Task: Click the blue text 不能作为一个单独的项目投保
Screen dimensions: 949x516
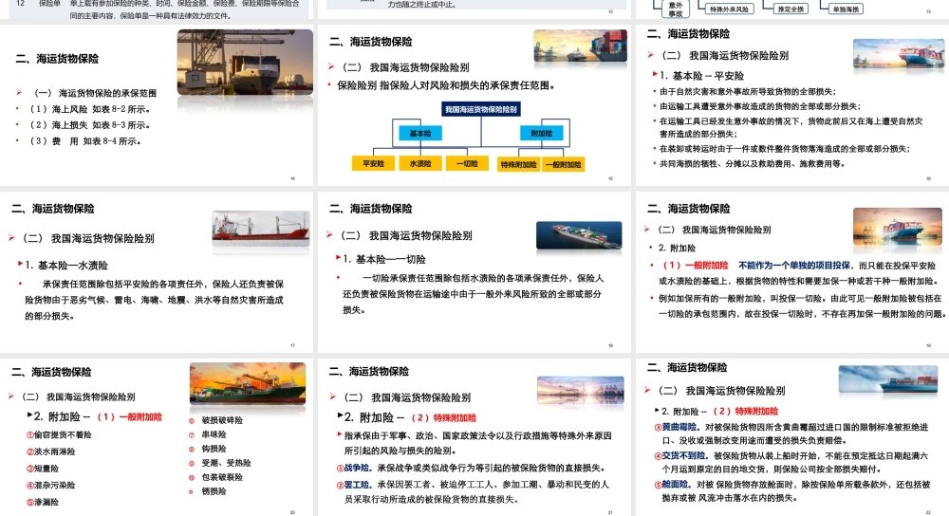Action: coord(794,266)
